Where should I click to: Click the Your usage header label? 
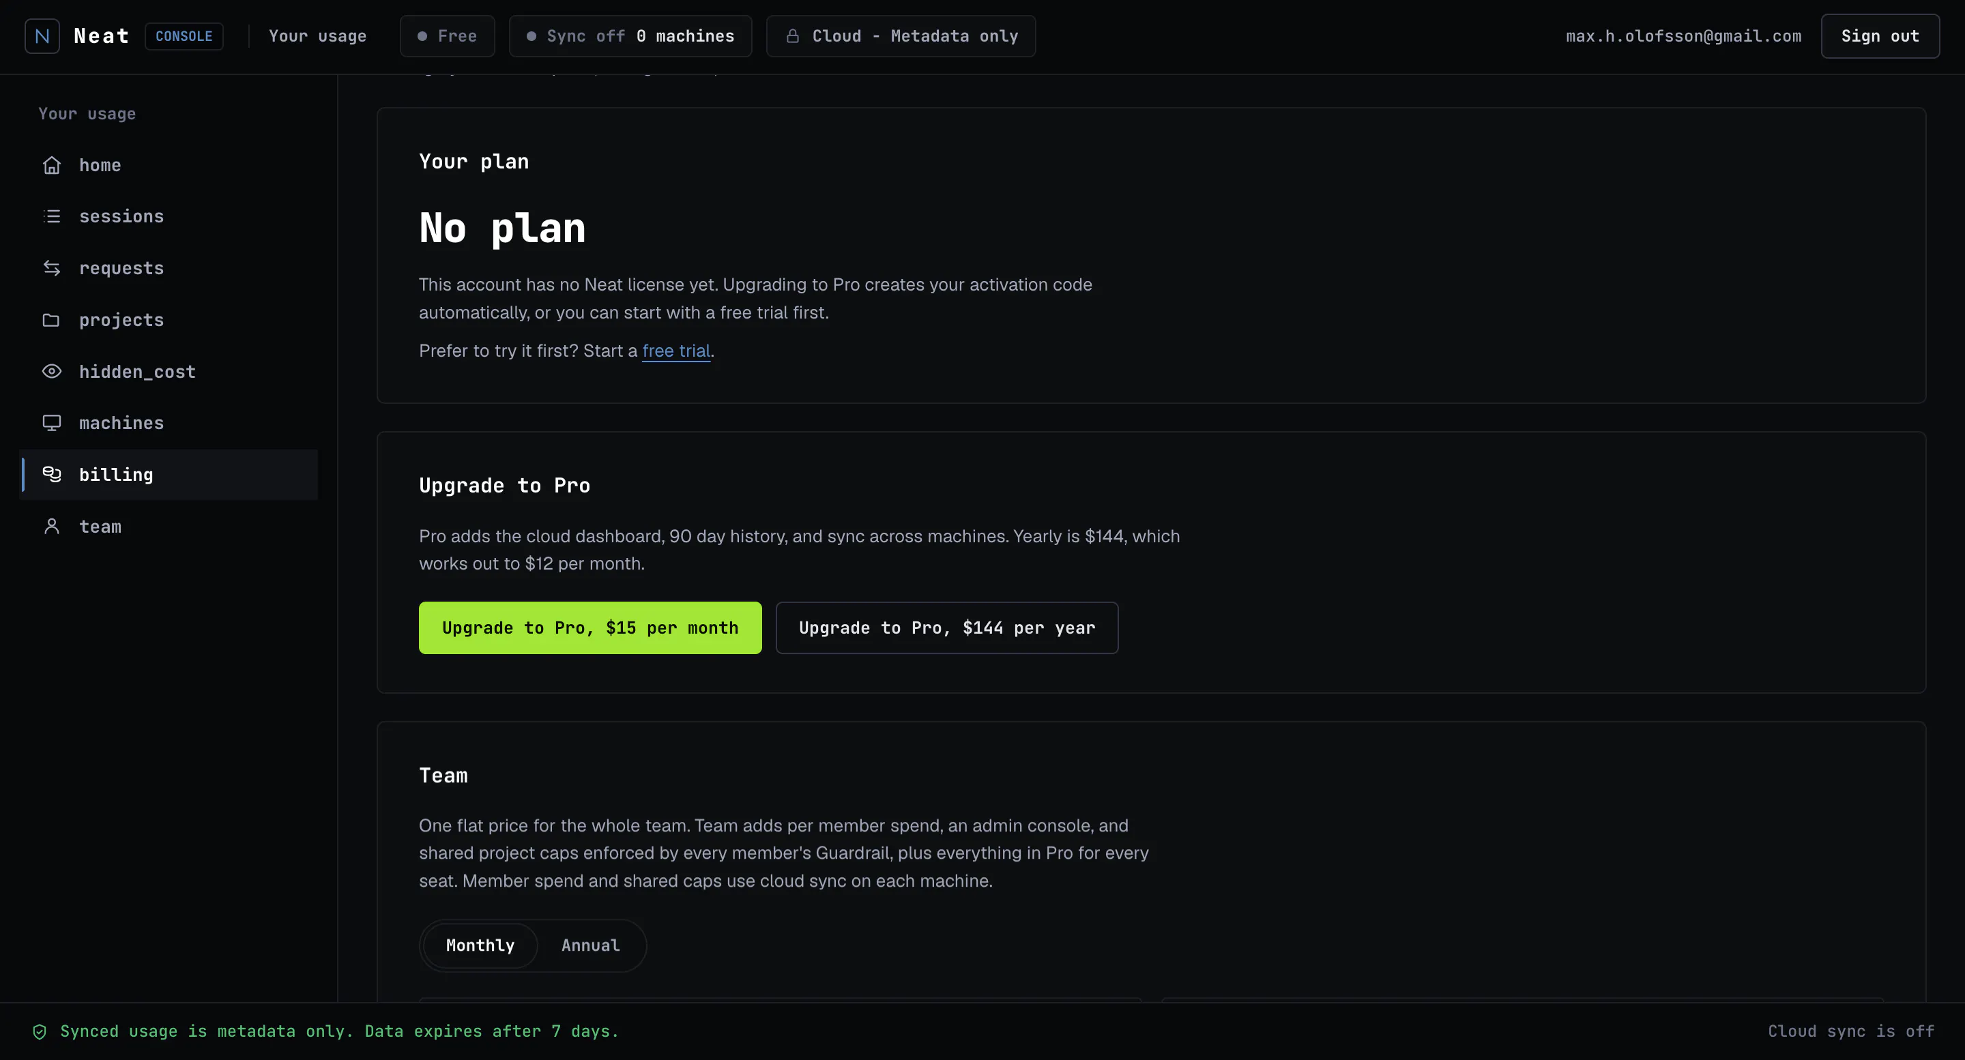(317, 36)
